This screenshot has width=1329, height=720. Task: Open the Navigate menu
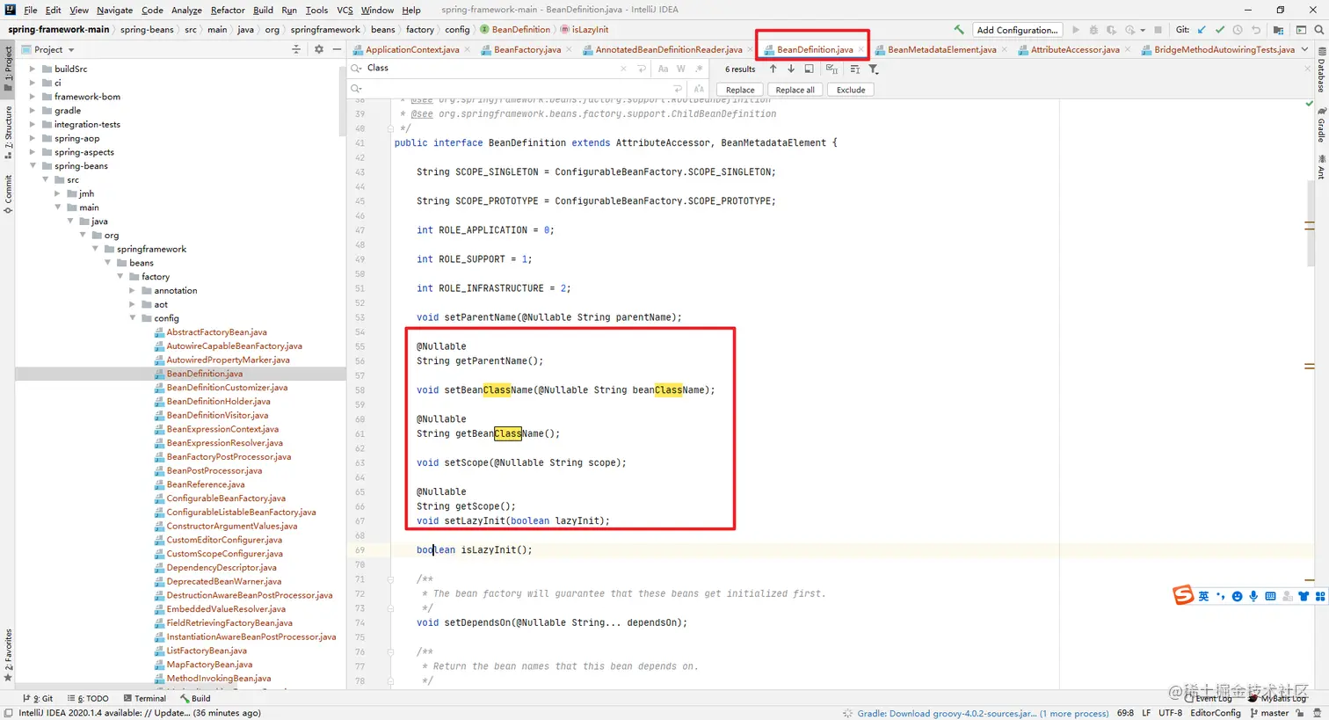[x=114, y=10]
